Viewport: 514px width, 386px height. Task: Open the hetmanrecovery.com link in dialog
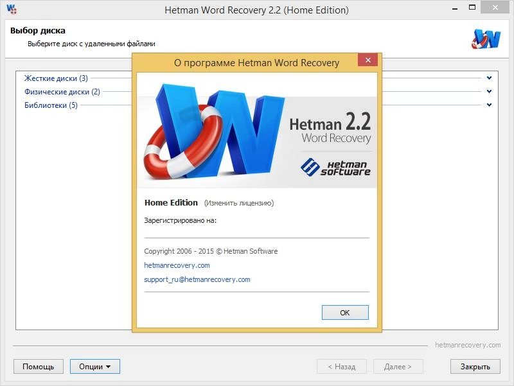click(177, 265)
